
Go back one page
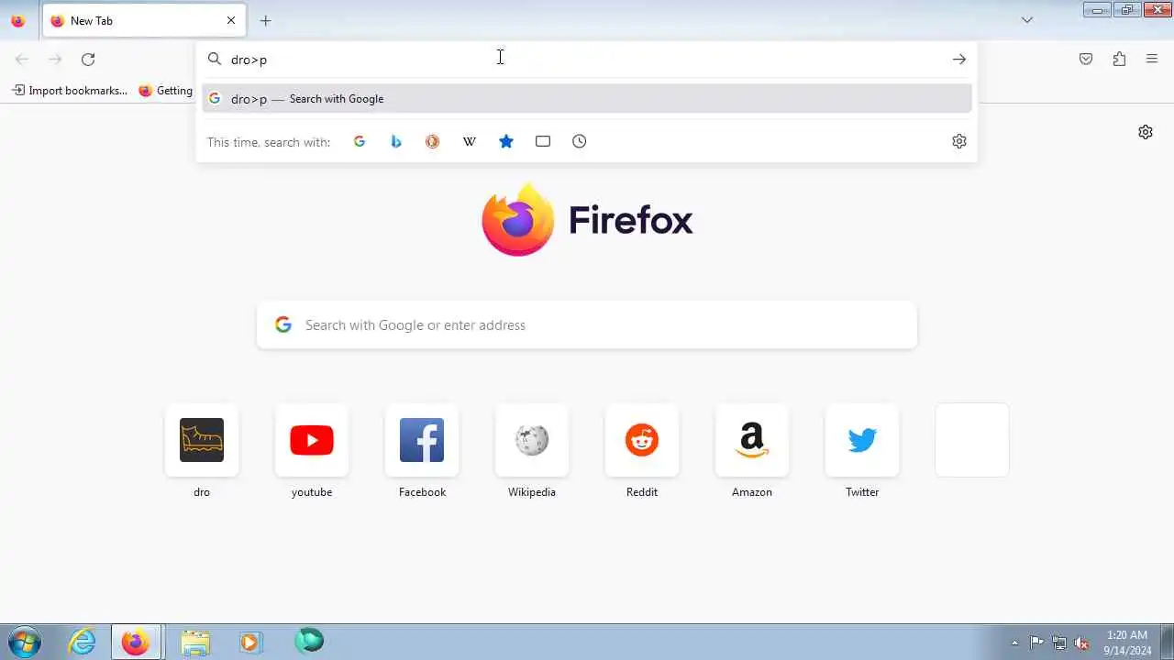(x=22, y=60)
